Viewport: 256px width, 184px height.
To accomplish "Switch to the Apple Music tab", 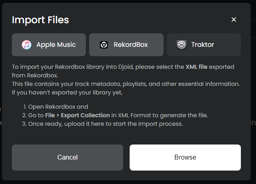I will 49,45.
